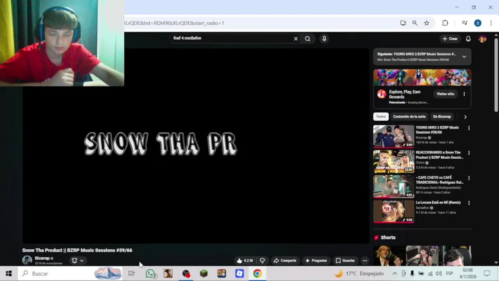This screenshot has height=281, width=499.
Task: Open more actions ellipsis below the video
Action: 365,260
